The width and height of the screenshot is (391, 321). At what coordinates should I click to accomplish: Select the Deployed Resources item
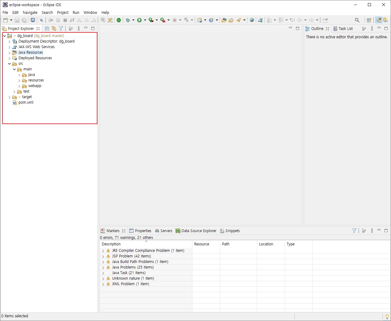tap(35, 58)
